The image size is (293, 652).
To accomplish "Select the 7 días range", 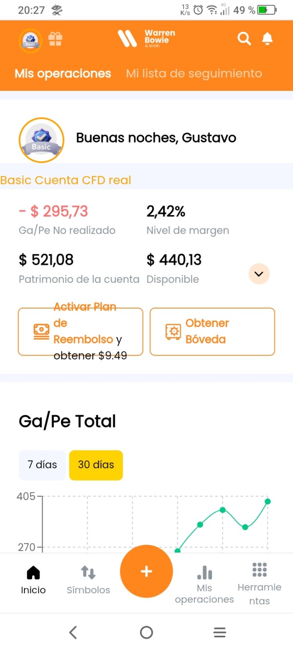I will (42, 465).
